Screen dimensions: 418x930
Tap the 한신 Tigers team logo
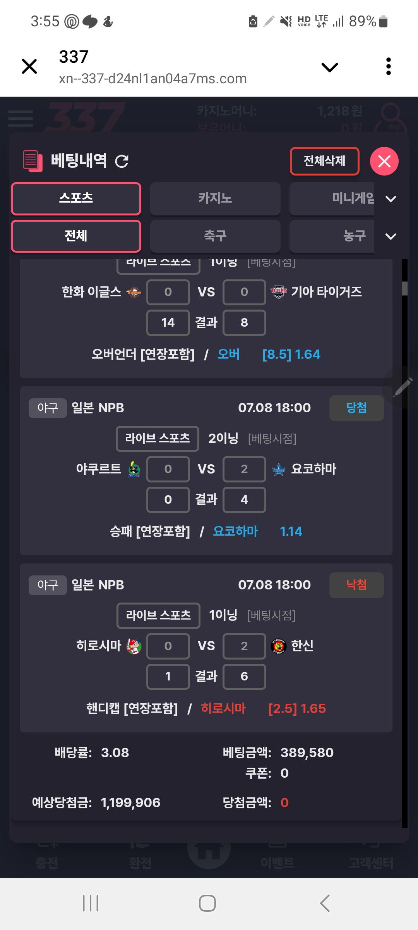pos(278,646)
